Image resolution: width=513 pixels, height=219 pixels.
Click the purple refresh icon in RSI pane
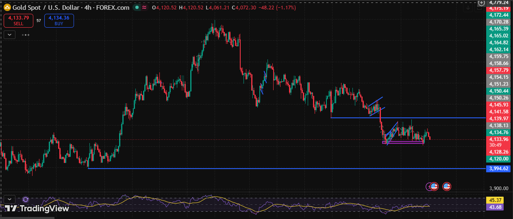pyautogui.click(x=26, y=199)
